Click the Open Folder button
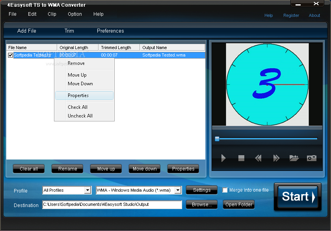Image resolution: width=331 pixels, height=231 pixels. (239, 205)
